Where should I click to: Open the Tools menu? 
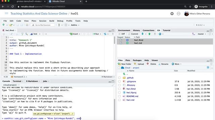coord(78,21)
